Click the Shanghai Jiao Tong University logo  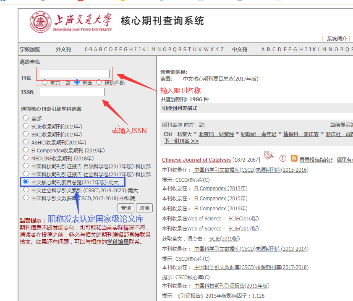[x=71, y=22]
